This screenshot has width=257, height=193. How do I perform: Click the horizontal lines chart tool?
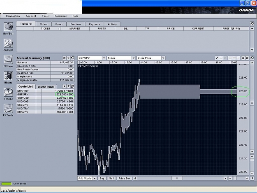[x=221, y=58]
